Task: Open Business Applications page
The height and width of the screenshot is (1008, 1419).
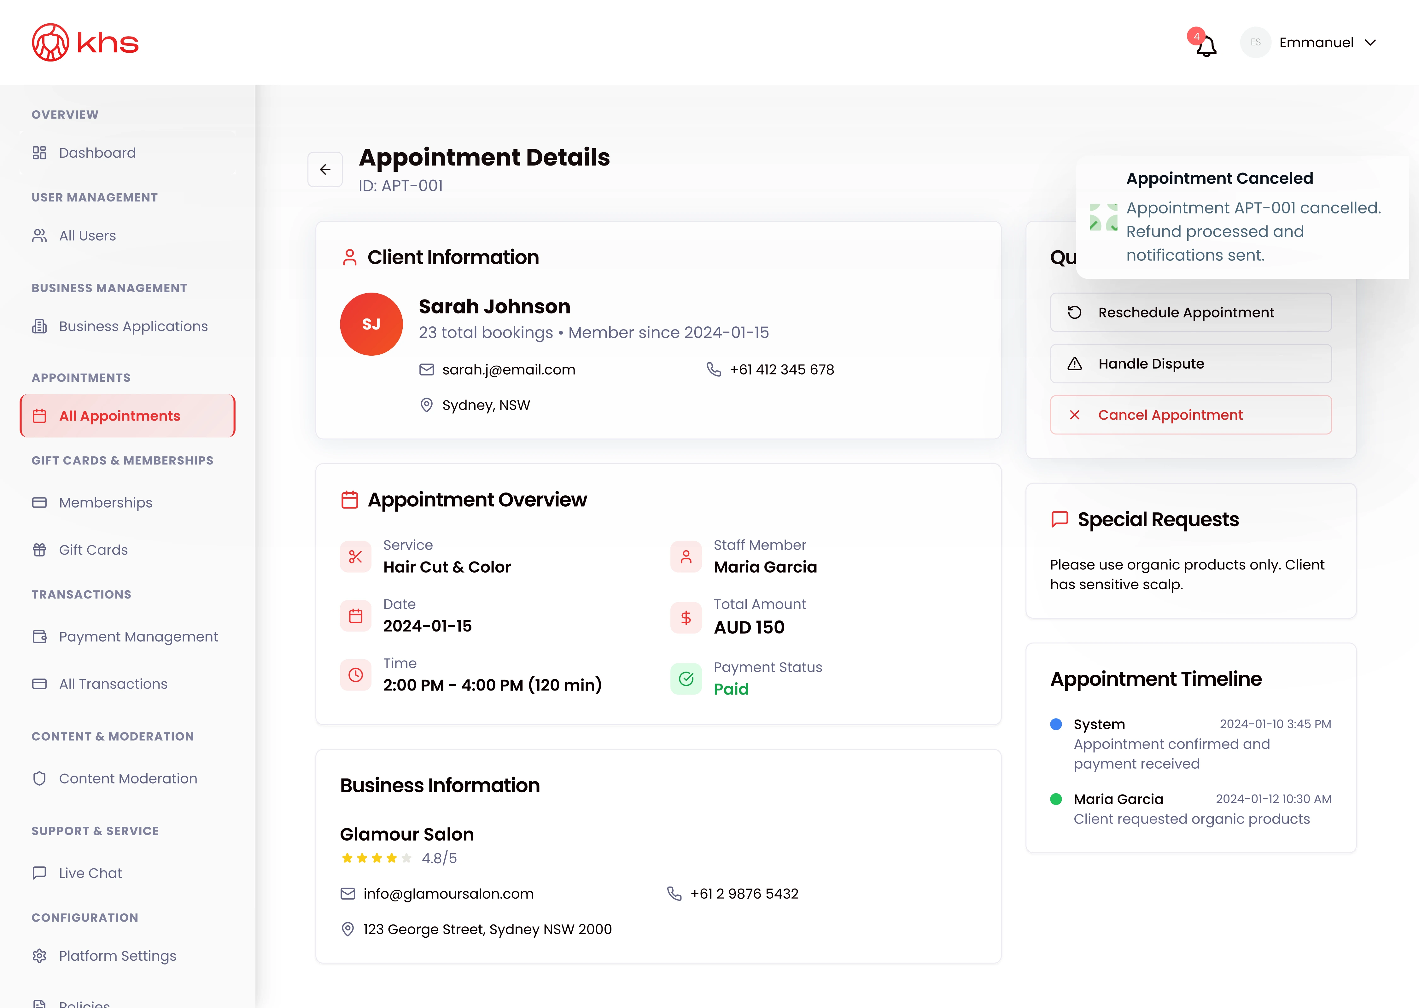Action: pos(127,326)
